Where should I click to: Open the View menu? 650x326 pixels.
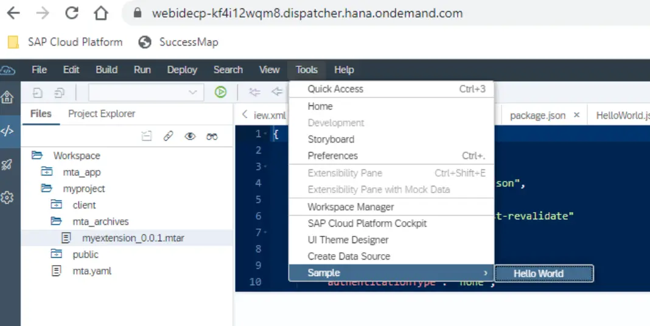pyautogui.click(x=270, y=69)
